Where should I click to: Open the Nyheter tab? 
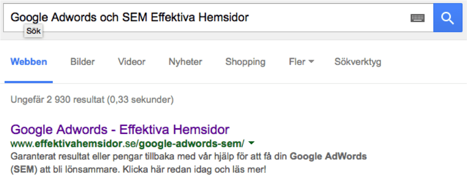point(185,62)
